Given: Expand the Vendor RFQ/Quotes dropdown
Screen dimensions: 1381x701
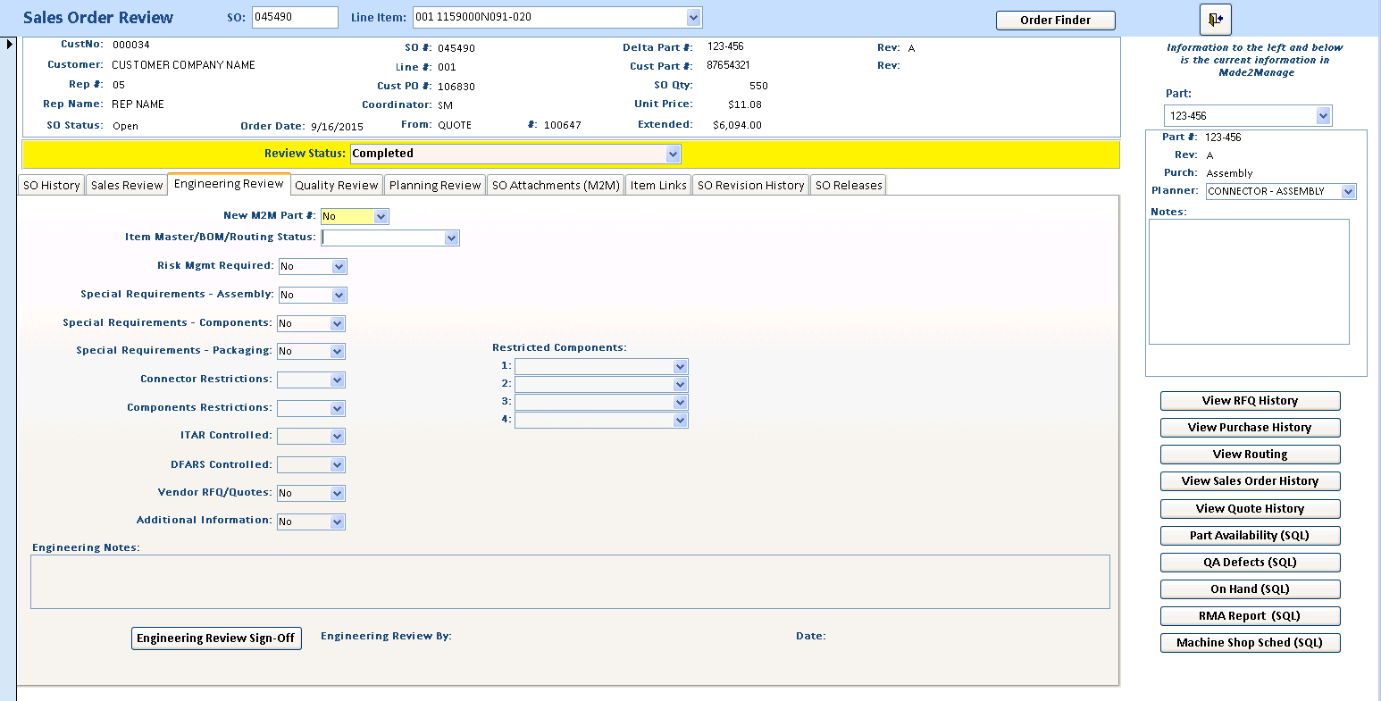Looking at the screenshot, I should pyautogui.click(x=338, y=493).
